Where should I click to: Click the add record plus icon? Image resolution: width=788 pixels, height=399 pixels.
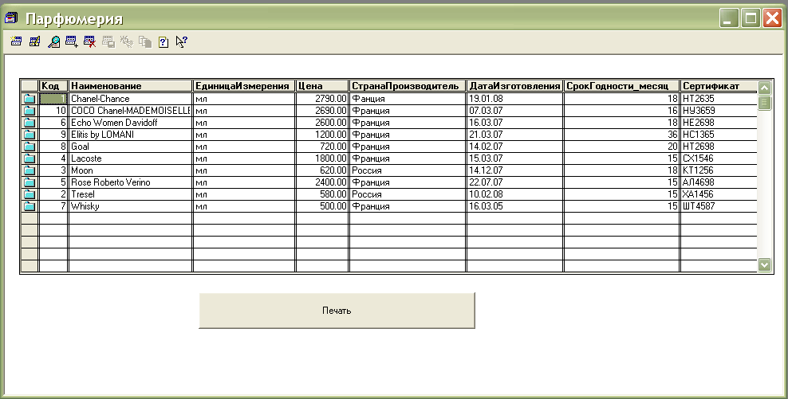71,41
